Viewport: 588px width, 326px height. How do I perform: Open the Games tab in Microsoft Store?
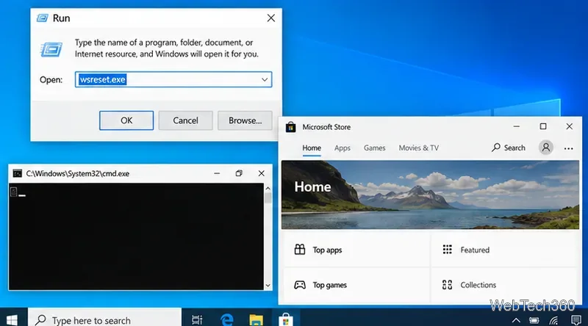point(374,148)
